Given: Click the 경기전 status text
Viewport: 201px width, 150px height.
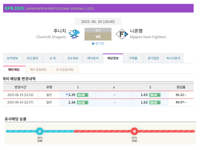Looking at the screenshot, I should (x=100, y=44).
